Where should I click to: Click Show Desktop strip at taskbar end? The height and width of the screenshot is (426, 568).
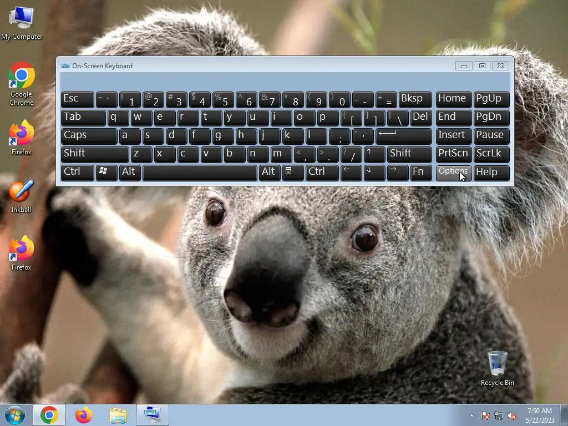[x=564, y=415]
